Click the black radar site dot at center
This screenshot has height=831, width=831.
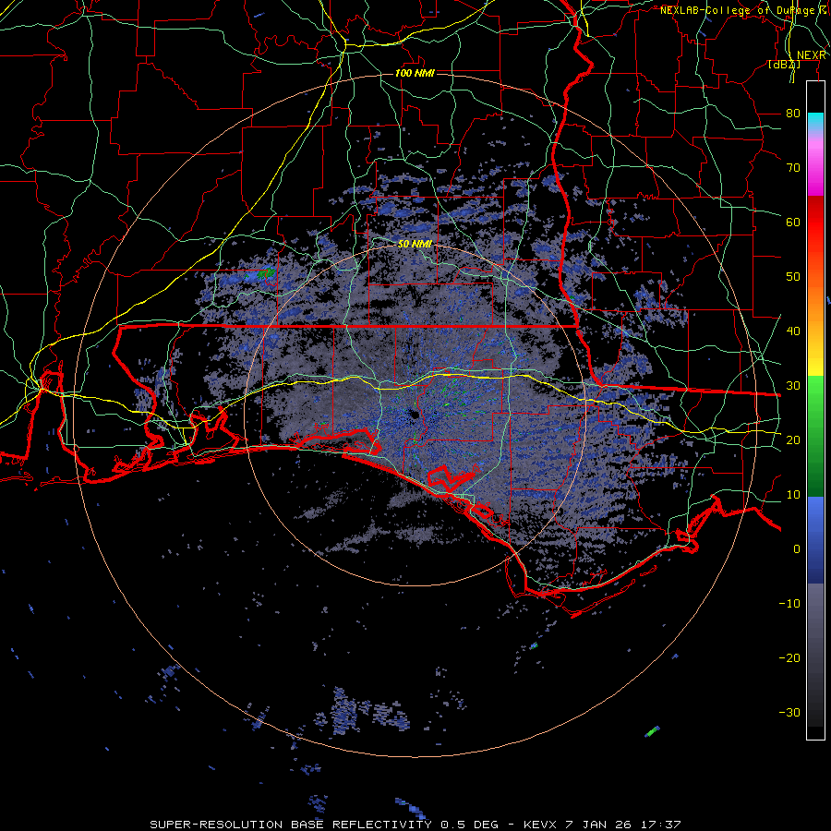(x=415, y=415)
